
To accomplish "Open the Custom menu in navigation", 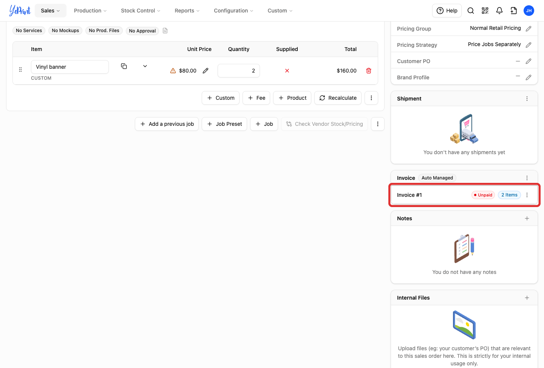I will (x=280, y=11).
